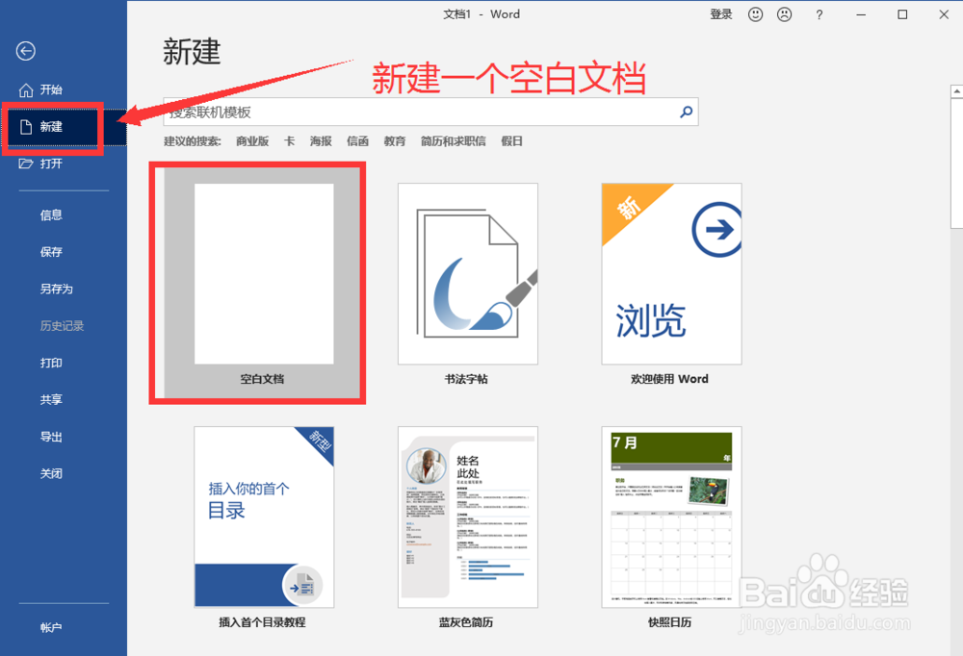Click the 教育 suggested search

coord(394,141)
